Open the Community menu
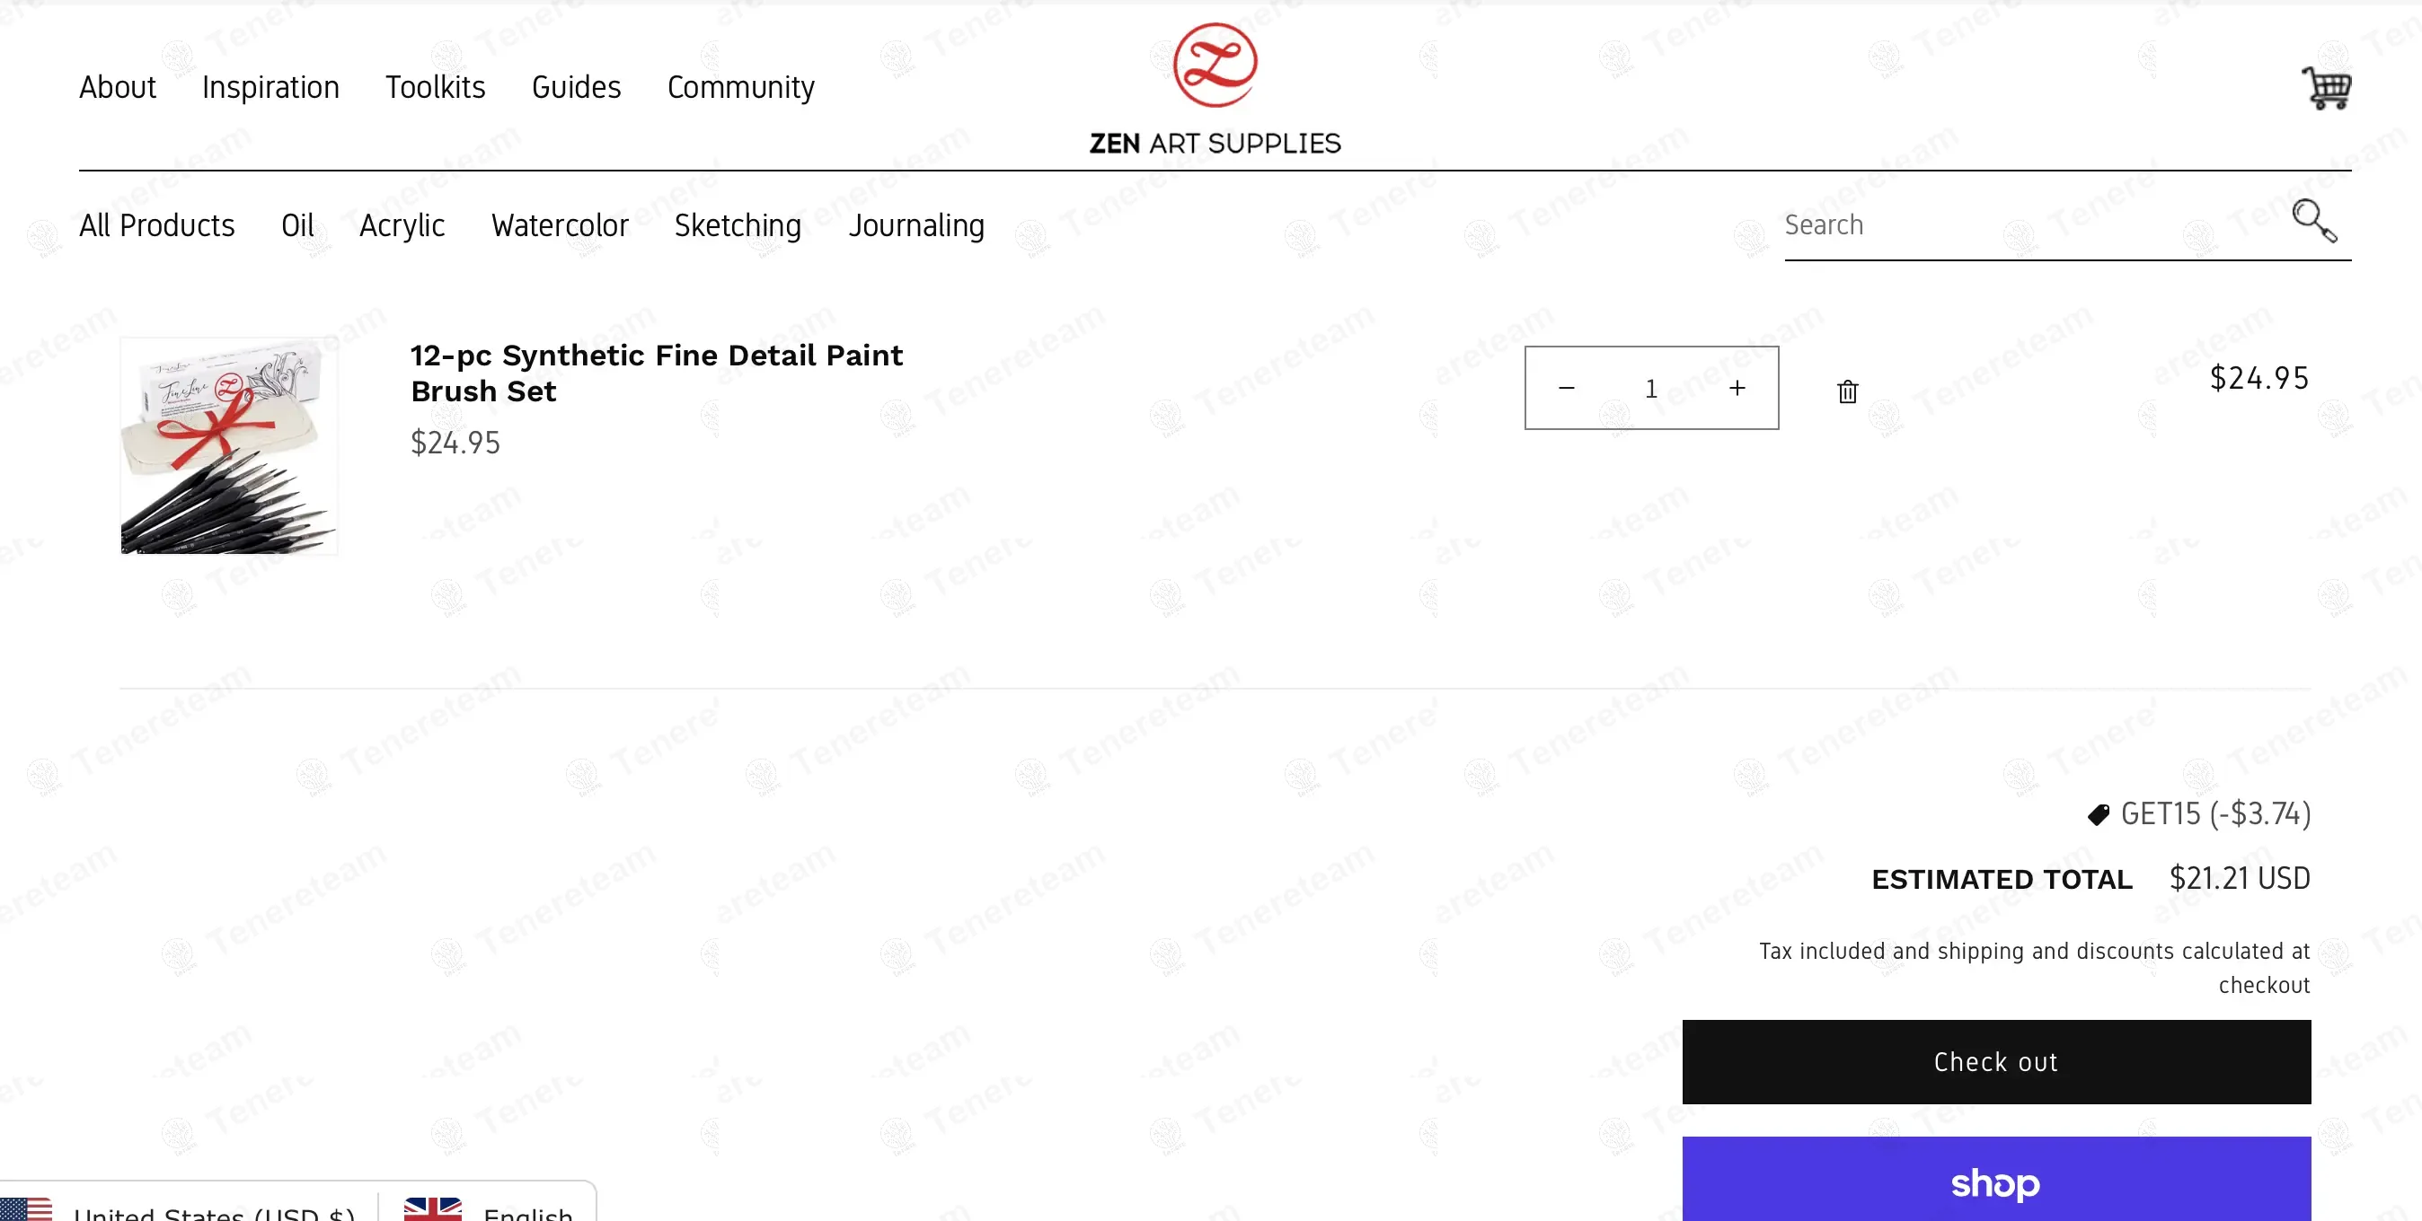The image size is (2422, 1221). (741, 87)
